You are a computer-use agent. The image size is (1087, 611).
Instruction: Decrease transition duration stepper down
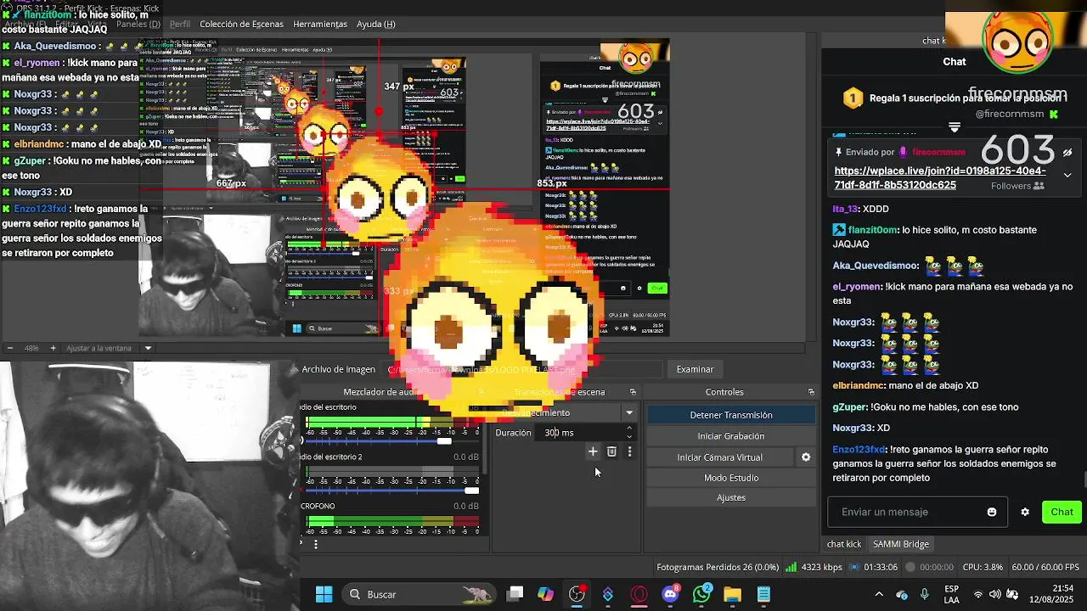tap(629, 437)
